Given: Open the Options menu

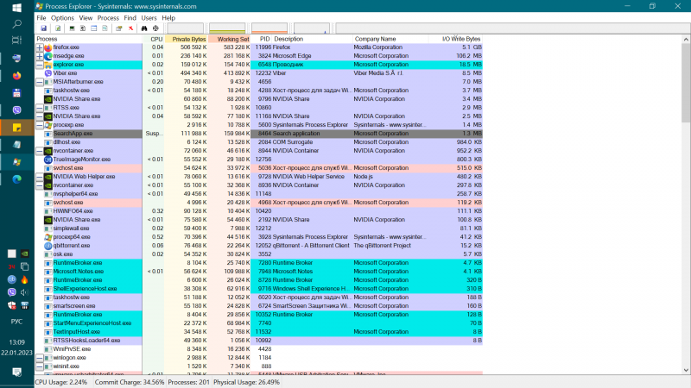Looking at the screenshot, I should (x=62, y=18).
